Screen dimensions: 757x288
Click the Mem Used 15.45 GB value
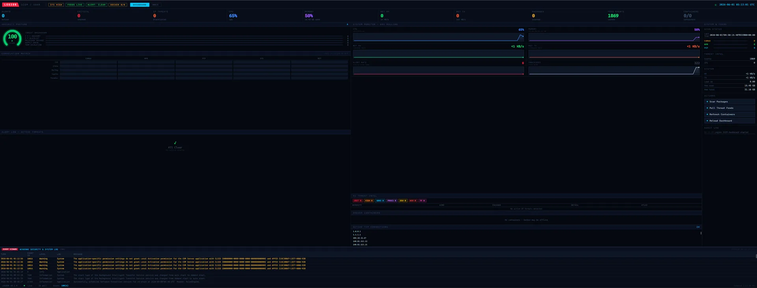[750, 85]
